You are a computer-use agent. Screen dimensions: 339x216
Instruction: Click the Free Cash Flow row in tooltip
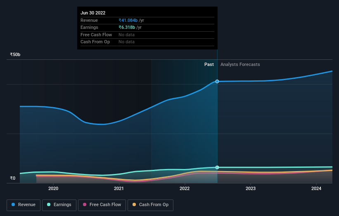pos(147,35)
